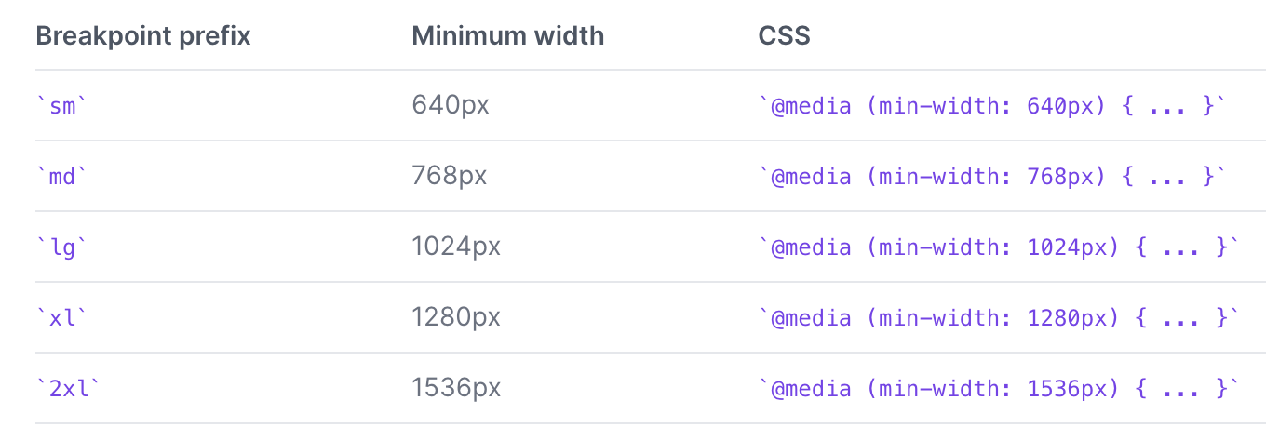The height and width of the screenshot is (441, 1266).
Task: Select the `2xl` breakpoint prefix code
Action: [x=67, y=389]
